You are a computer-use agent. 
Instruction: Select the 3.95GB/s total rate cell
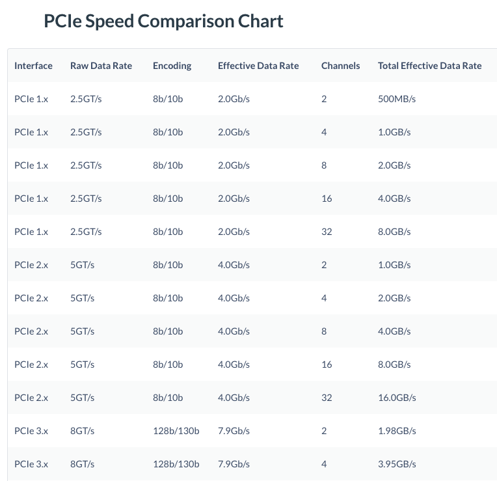click(x=397, y=464)
